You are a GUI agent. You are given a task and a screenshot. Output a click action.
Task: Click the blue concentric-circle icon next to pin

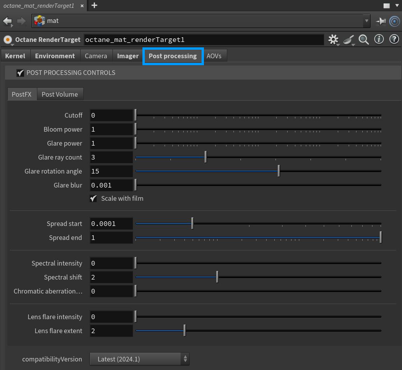[x=394, y=21]
